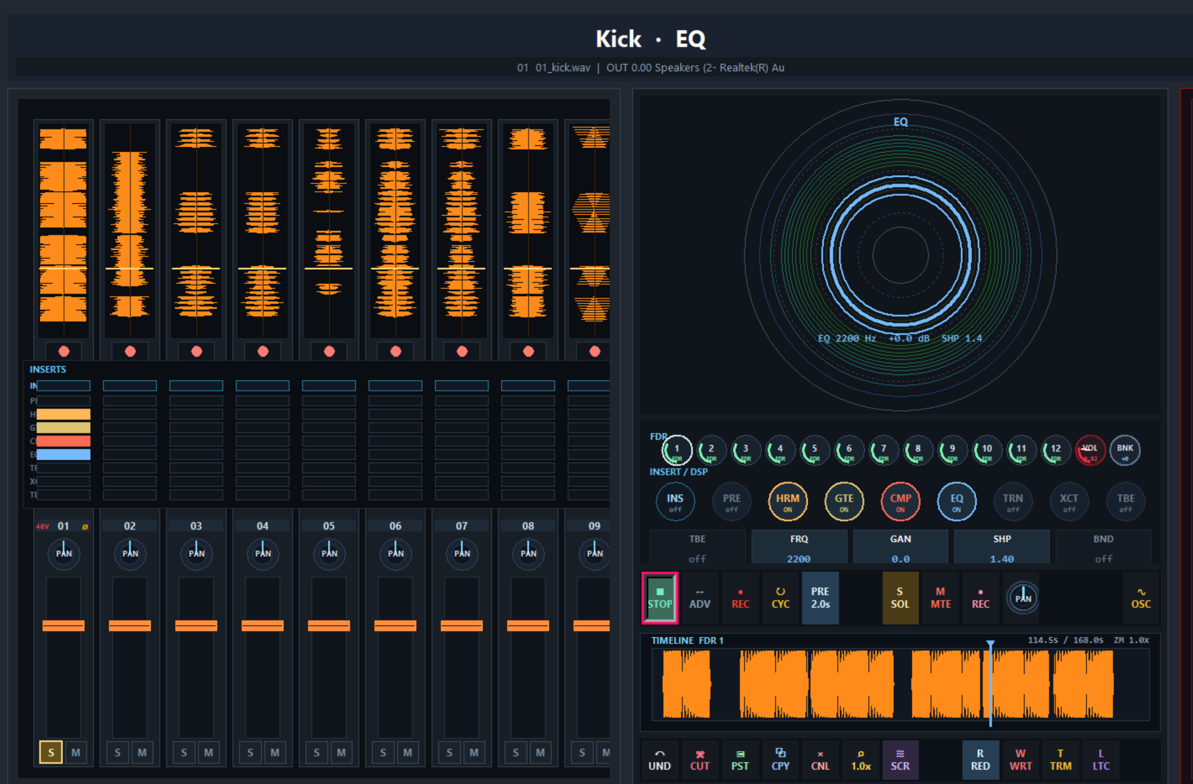The image size is (1193, 784).
Task: Select fader knob 2 in FDR row
Action: tap(711, 450)
